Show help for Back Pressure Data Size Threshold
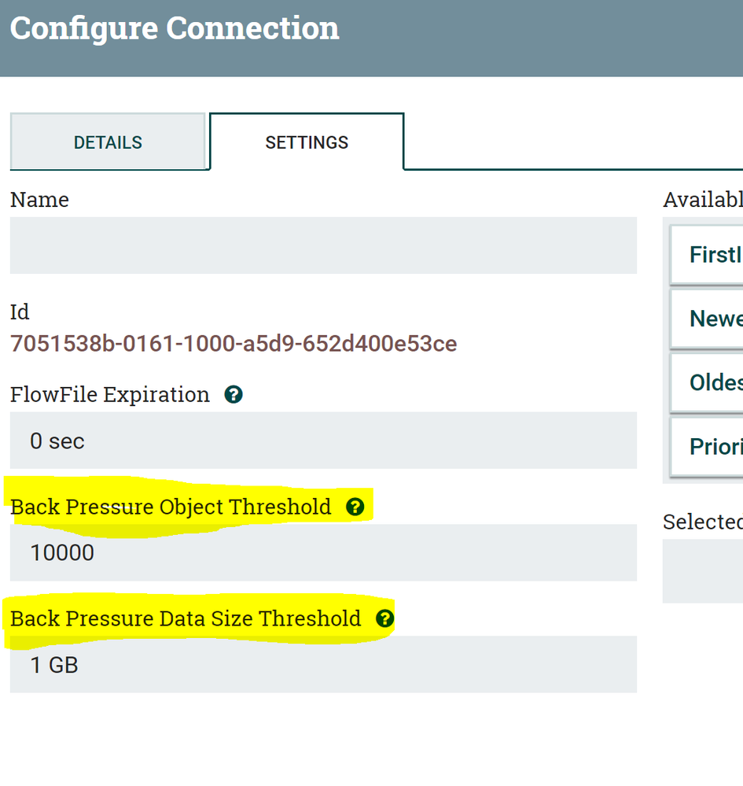 pyautogui.click(x=384, y=618)
